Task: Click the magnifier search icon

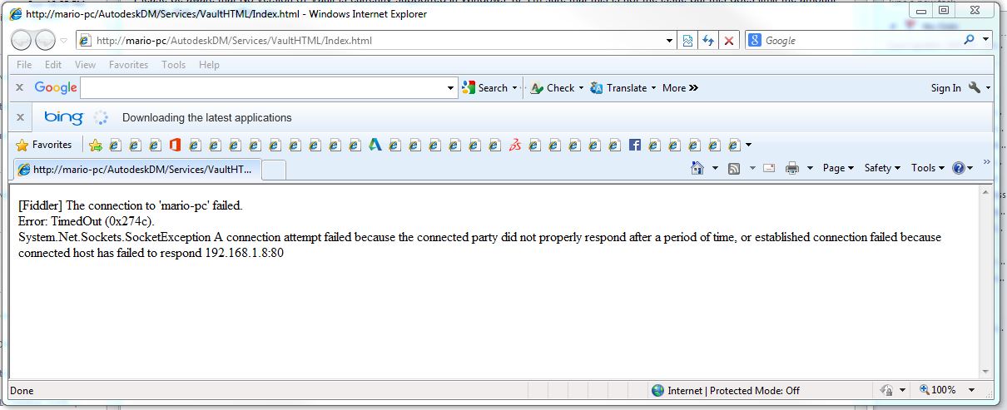Action: [969, 40]
